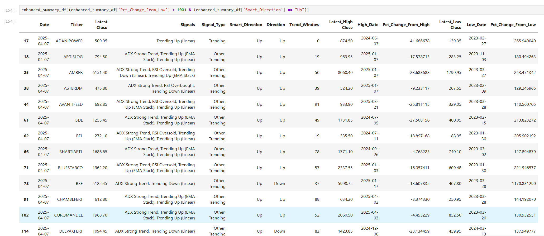Select the Pct_Change_From_Low column header

tap(513, 25)
